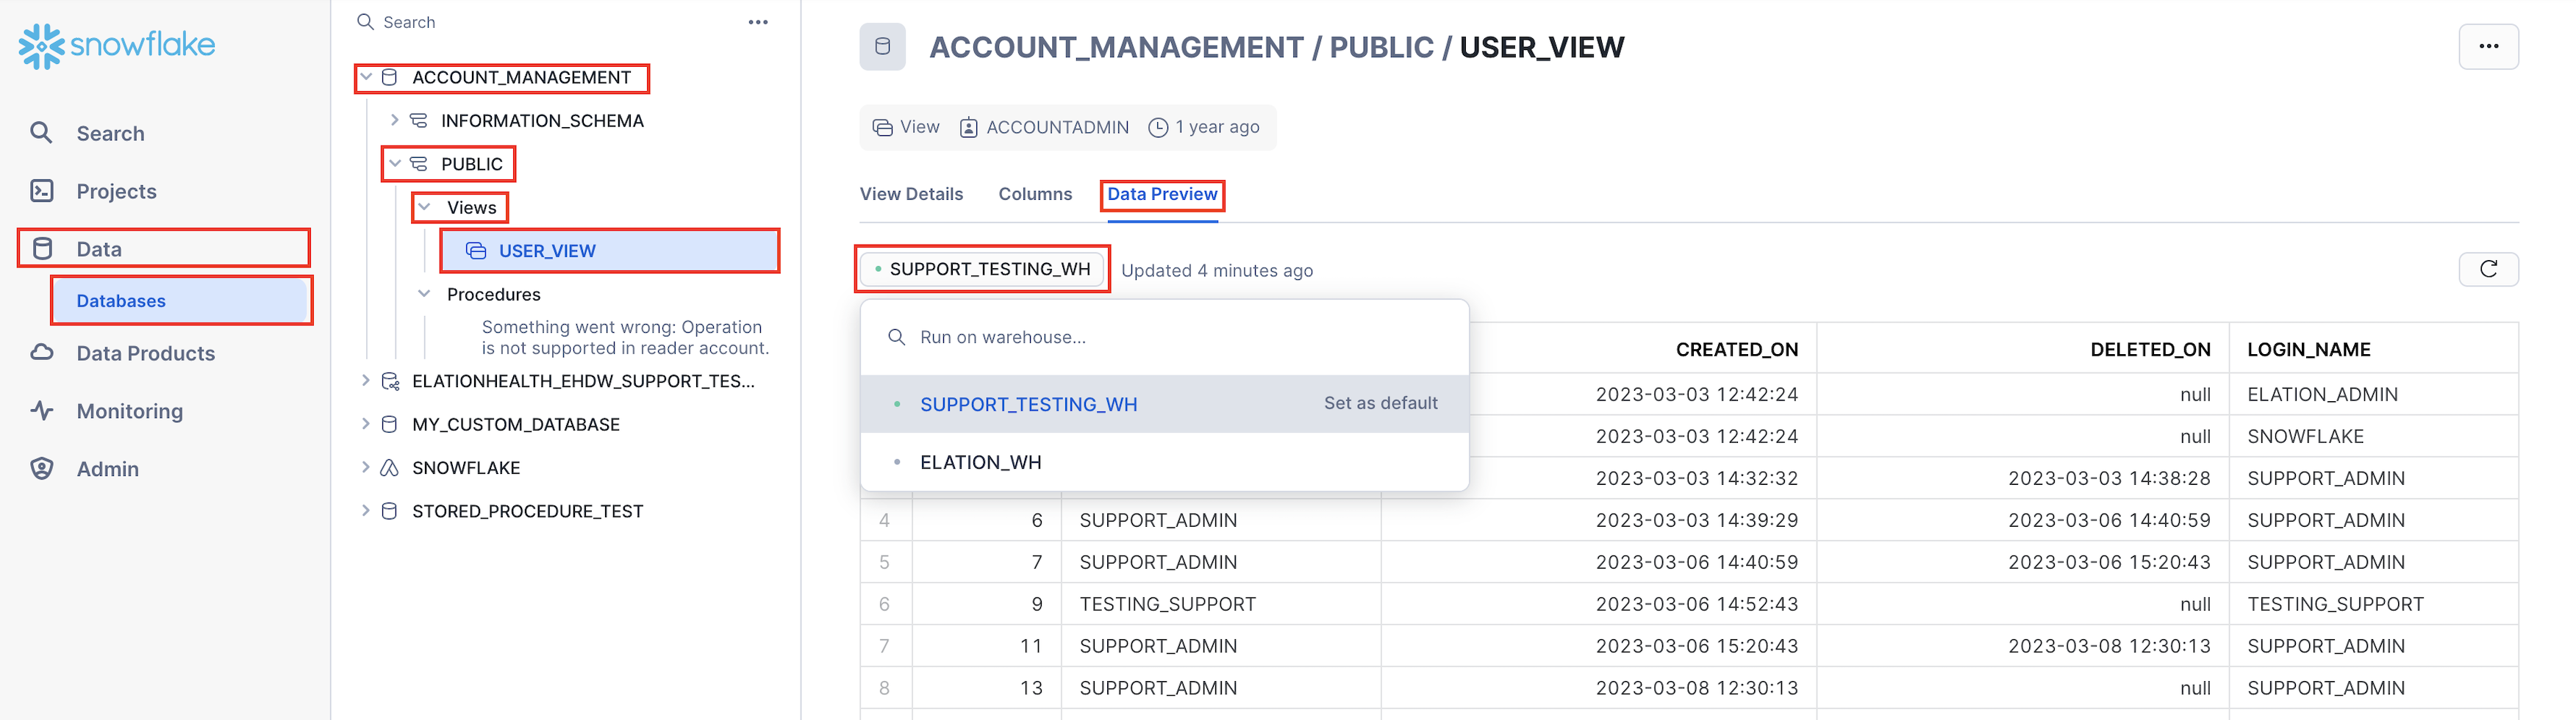Click the database icon beside the page title
Image resolution: width=2576 pixels, height=720 pixels.
coord(882,46)
